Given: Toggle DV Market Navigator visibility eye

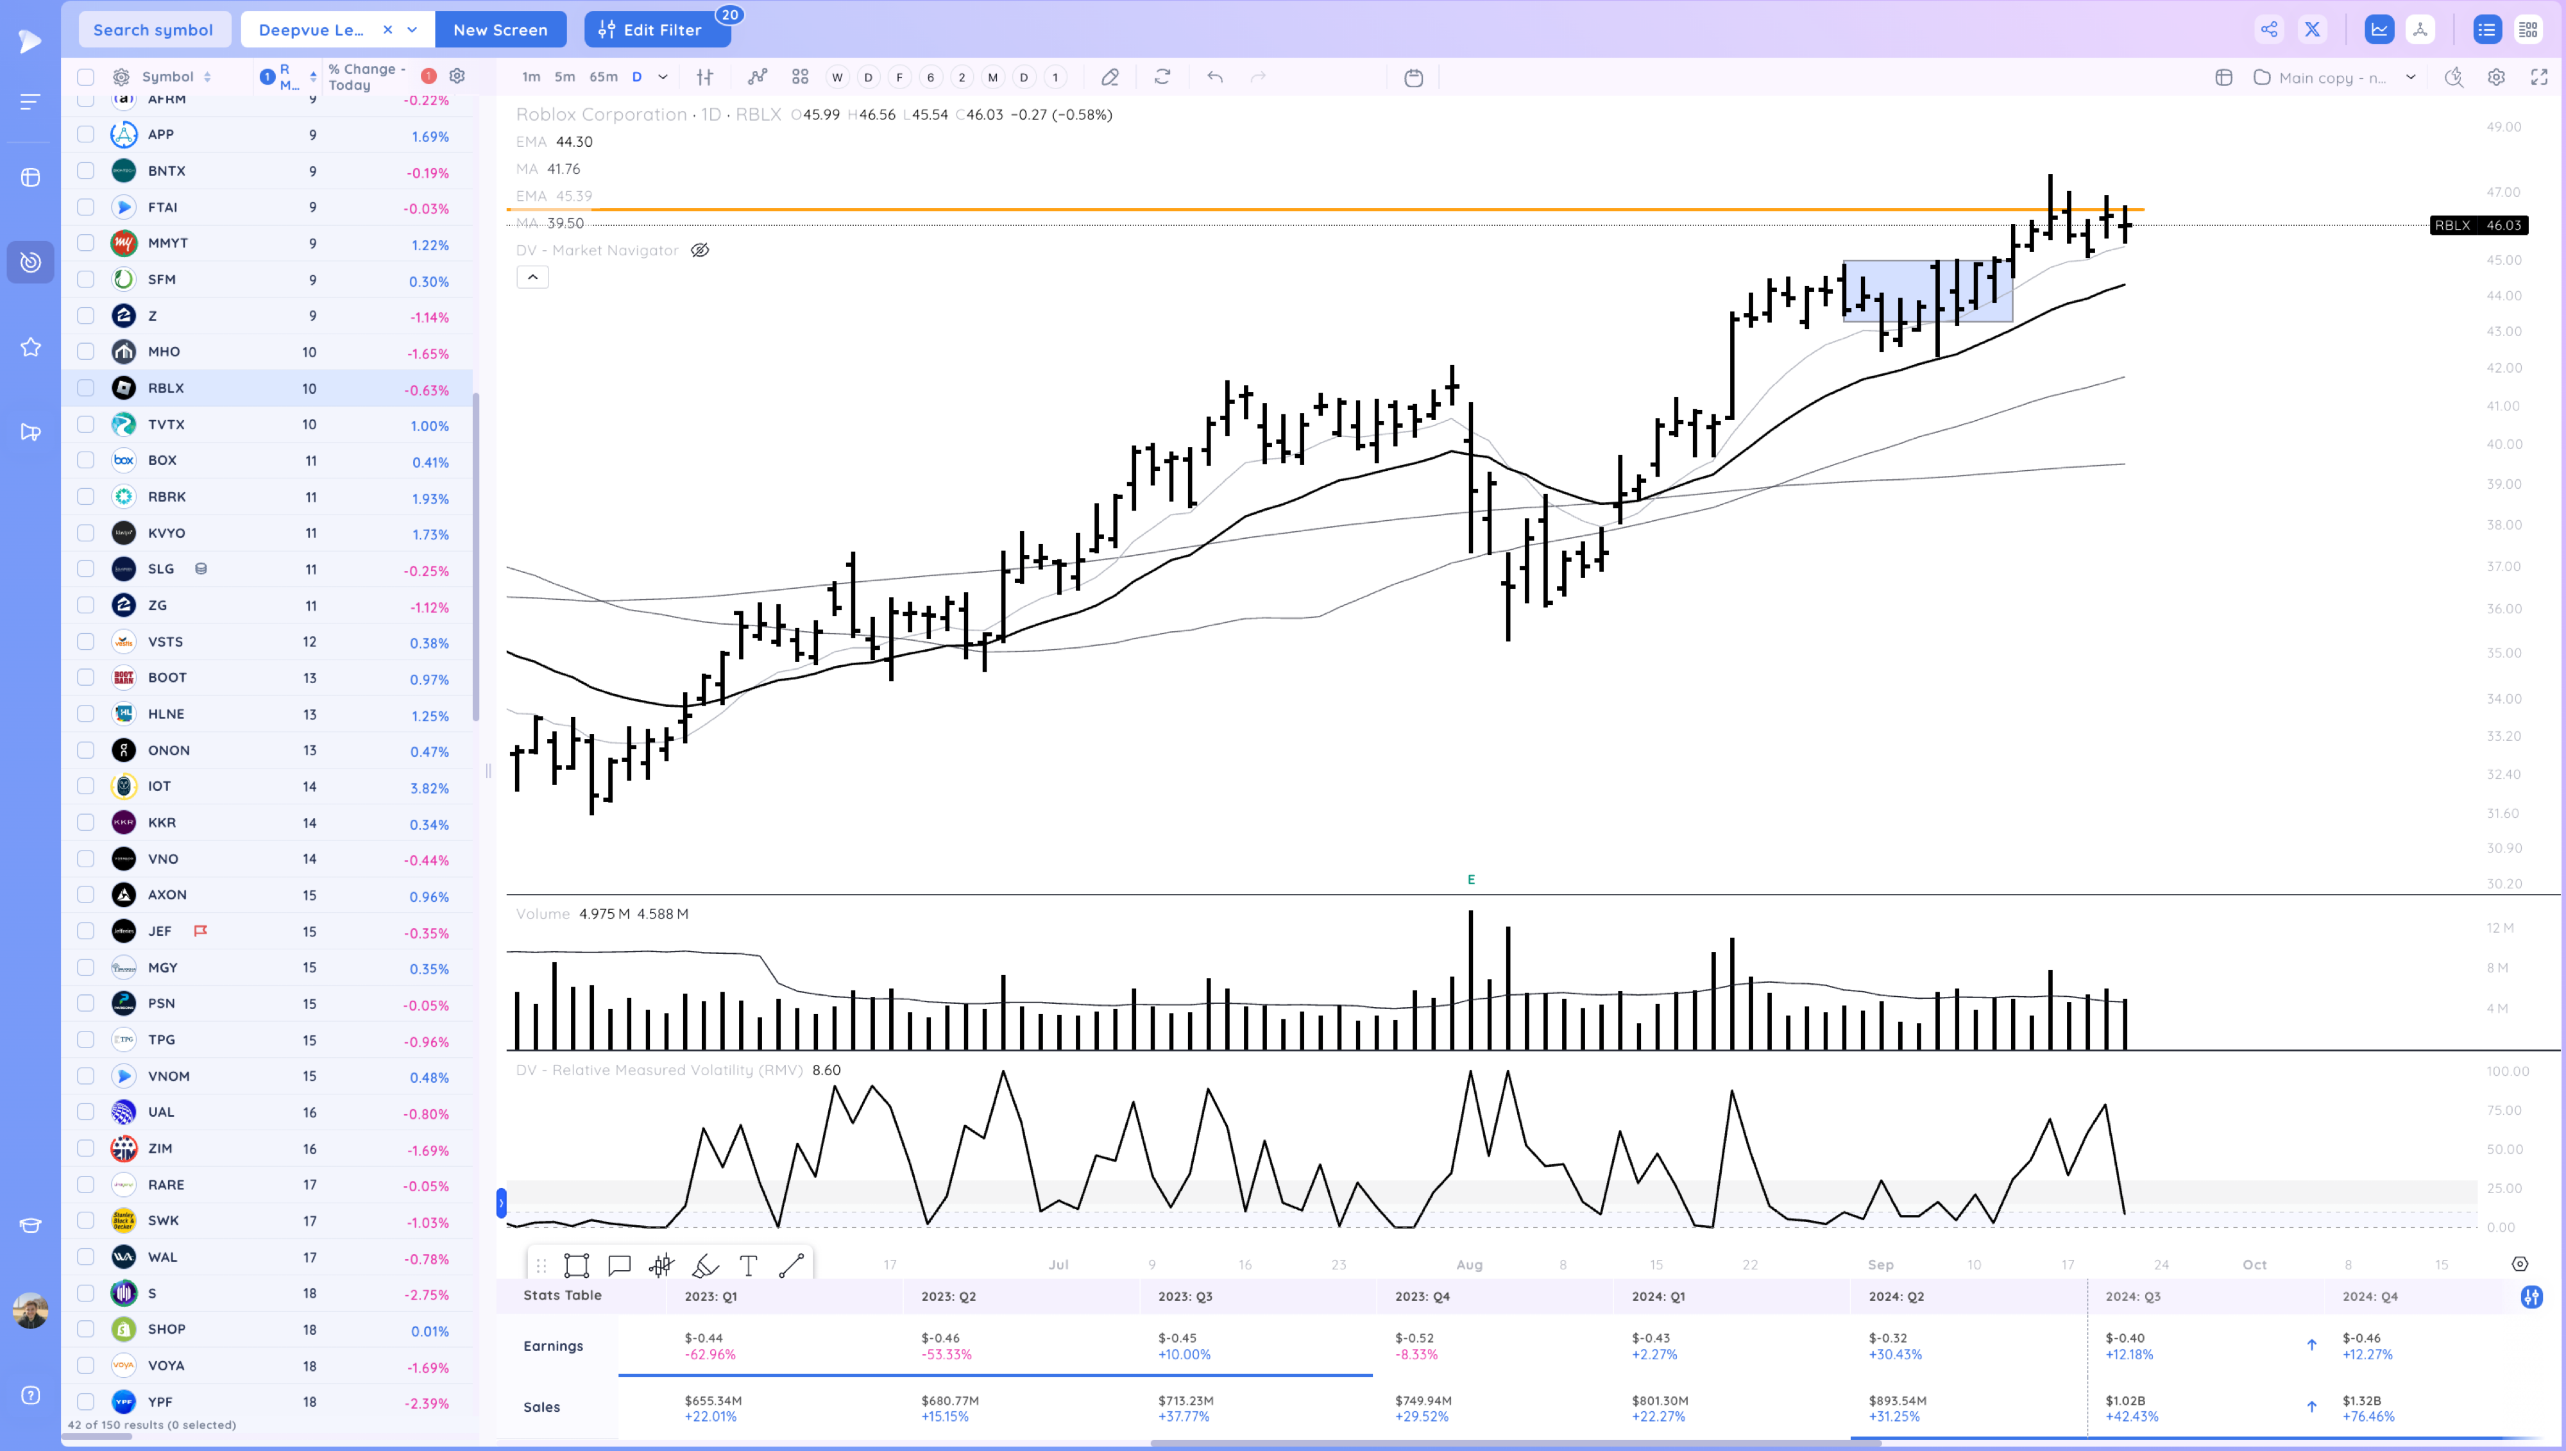Looking at the screenshot, I should coord(701,250).
